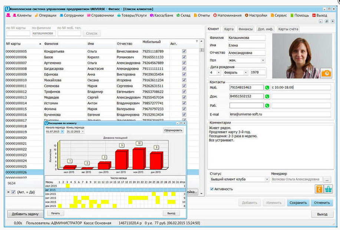Expand the Пол gender dropdown
This screenshot has width=340, height=230.
tap(263, 60)
